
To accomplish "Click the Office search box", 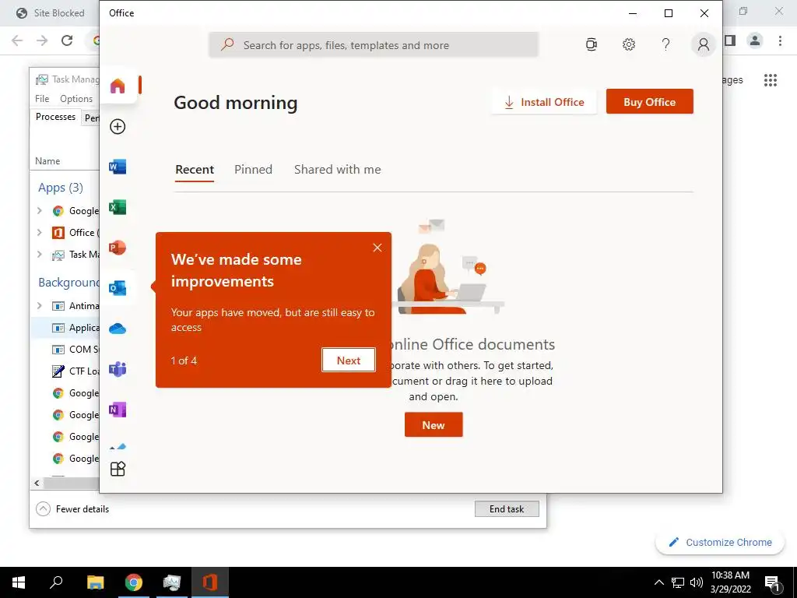I will [373, 44].
